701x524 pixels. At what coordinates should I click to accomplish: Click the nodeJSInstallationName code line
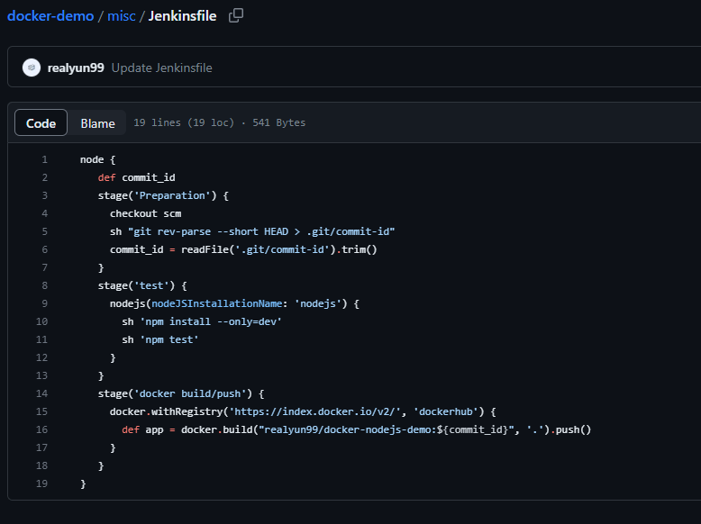[x=234, y=303]
